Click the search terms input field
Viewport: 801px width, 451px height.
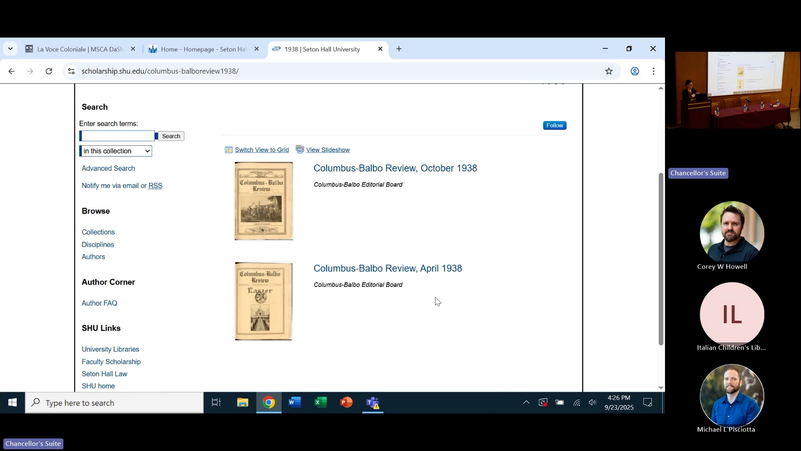coord(118,136)
